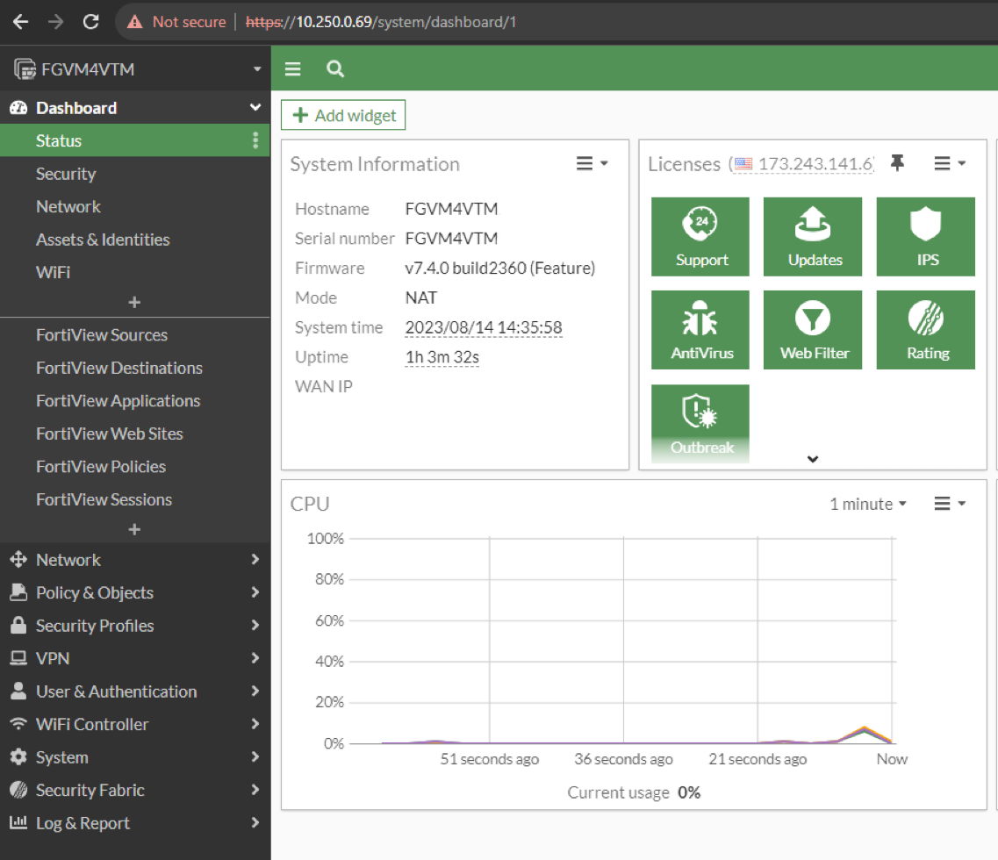Pin the Licenses widget
This screenshot has width=998, height=860.
897,162
